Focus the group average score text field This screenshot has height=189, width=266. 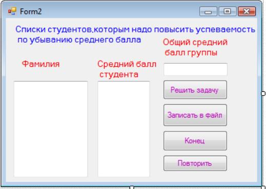coord(195,69)
